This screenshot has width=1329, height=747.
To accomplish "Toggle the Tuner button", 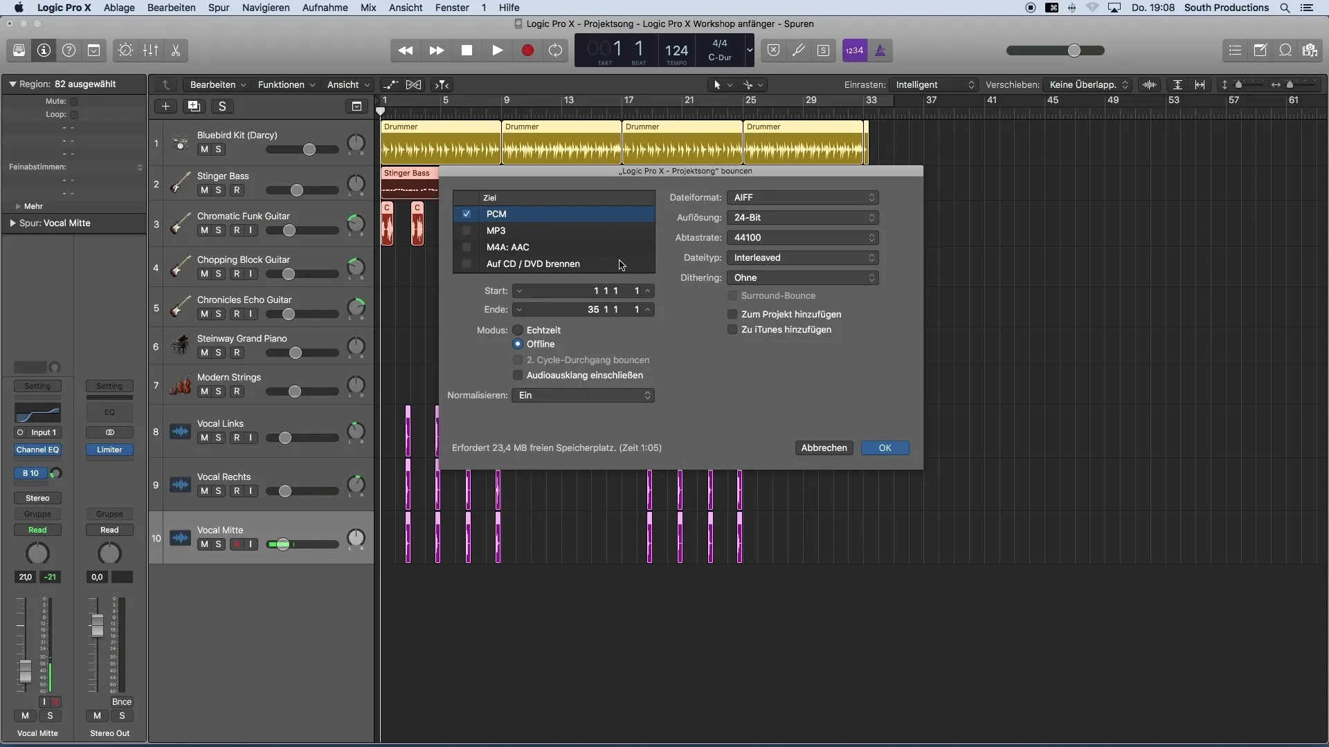I will (798, 50).
